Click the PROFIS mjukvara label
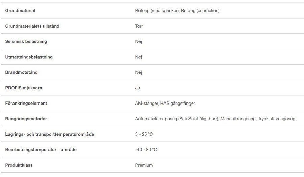This screenshot has width=304, height=177. click(x=24, y=88)
